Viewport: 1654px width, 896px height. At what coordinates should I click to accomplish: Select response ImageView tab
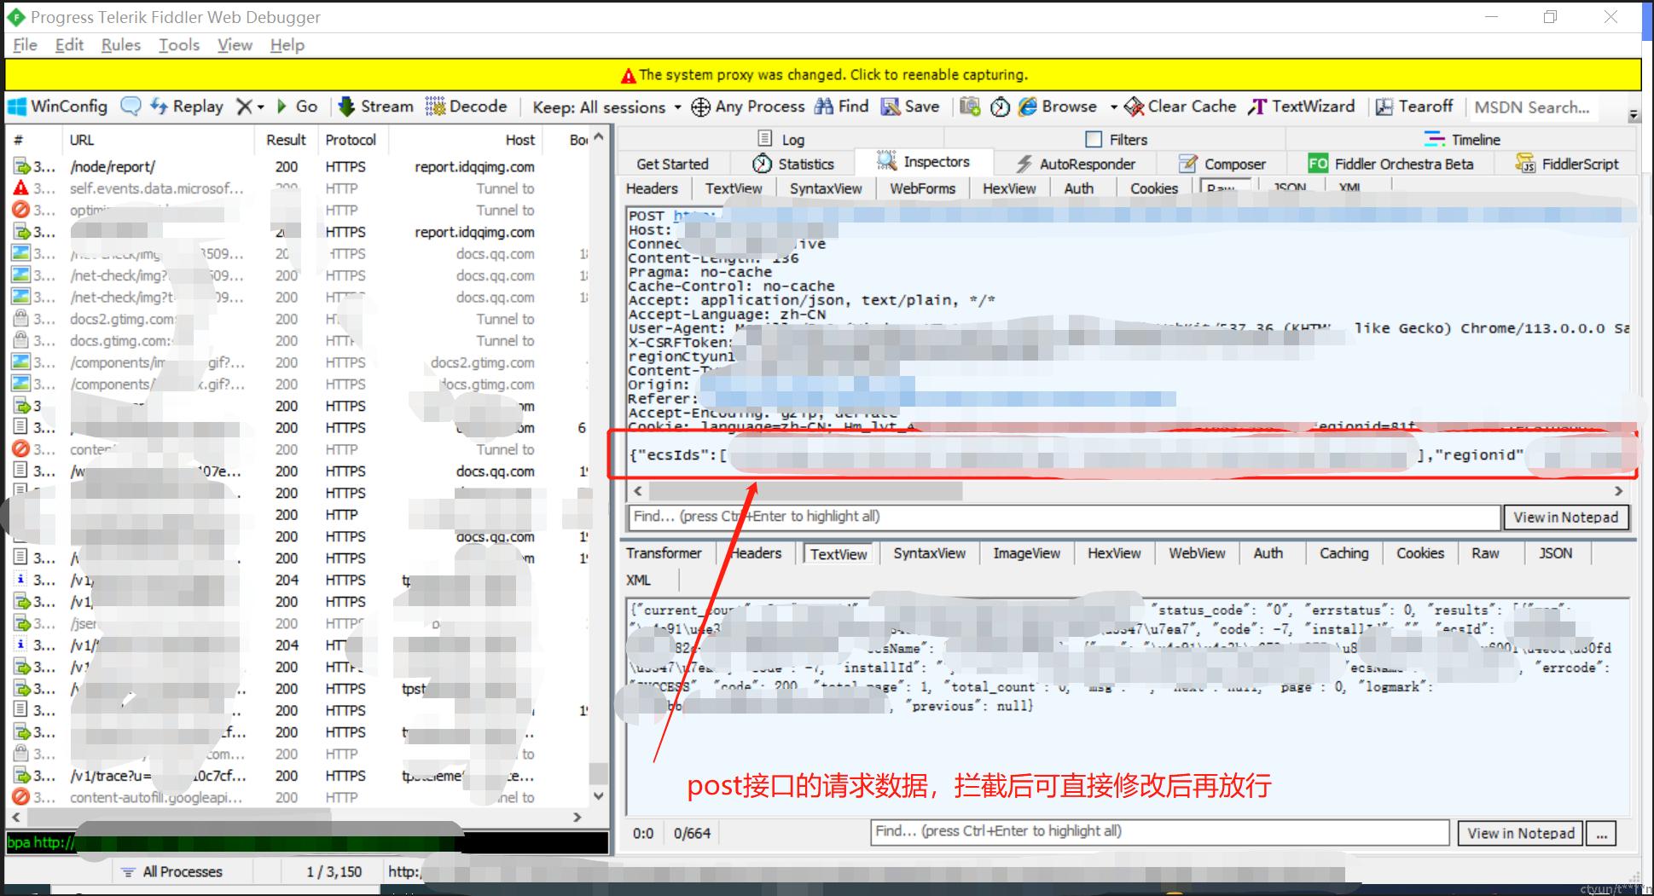pyautogui.click(x=1026, y=553)
